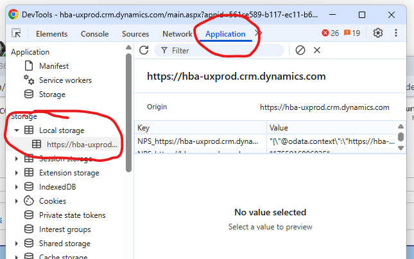Screen dimensions: 414x259
Task: Open the 19 warnings indicator
Action: [352, 33]
